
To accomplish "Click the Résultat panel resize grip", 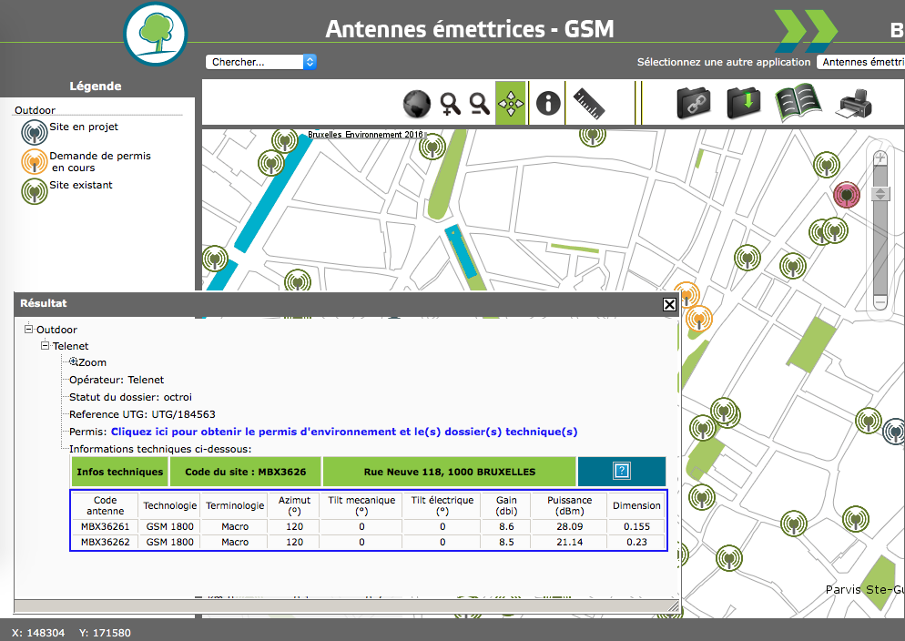I will 674,605.
